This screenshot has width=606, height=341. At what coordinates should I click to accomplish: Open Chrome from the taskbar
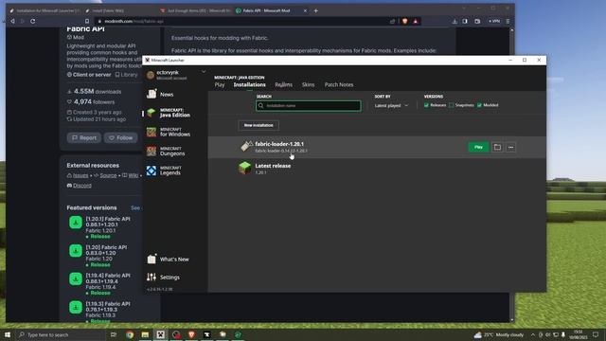[x=130, y=334]
